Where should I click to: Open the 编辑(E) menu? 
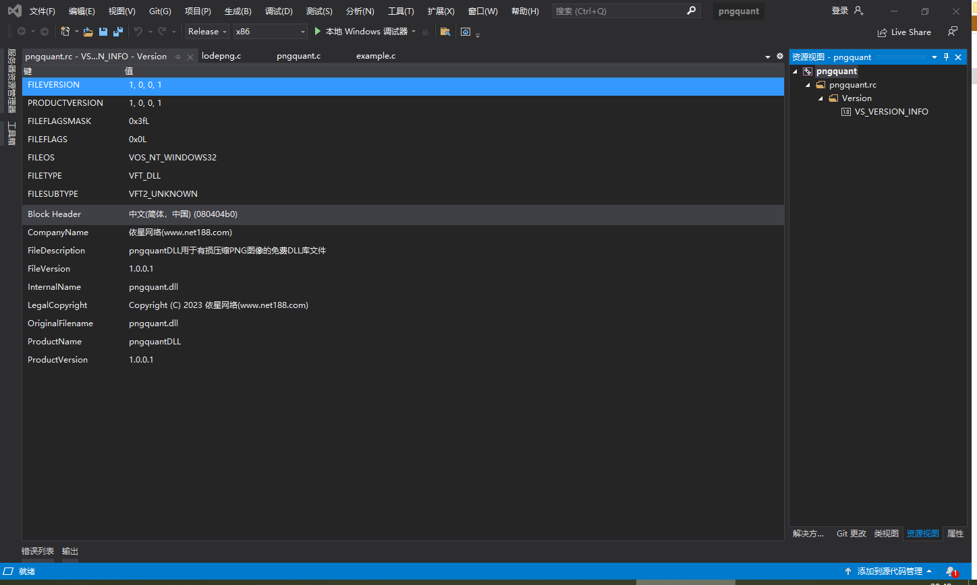click(82, 11)
